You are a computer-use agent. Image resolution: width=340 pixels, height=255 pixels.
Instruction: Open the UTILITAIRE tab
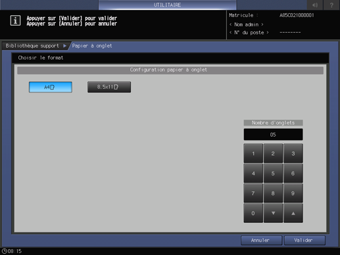(x=167, y=5)
